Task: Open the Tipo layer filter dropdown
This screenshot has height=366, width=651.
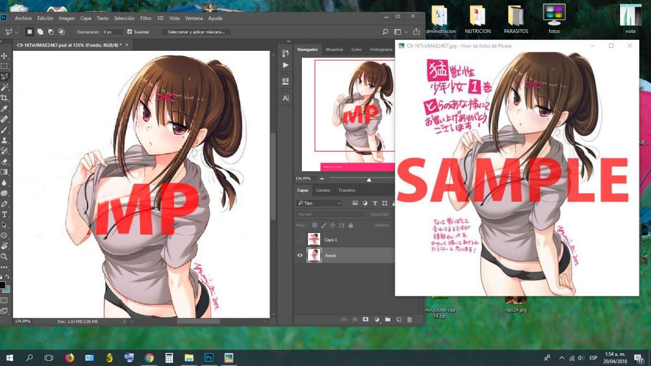Action: (319, 203)
